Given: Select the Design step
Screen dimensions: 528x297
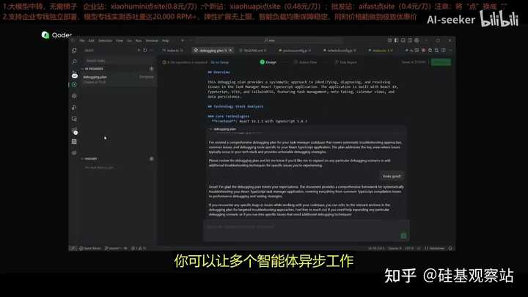Looking at the screenshot, I should (x=268, y=62).
